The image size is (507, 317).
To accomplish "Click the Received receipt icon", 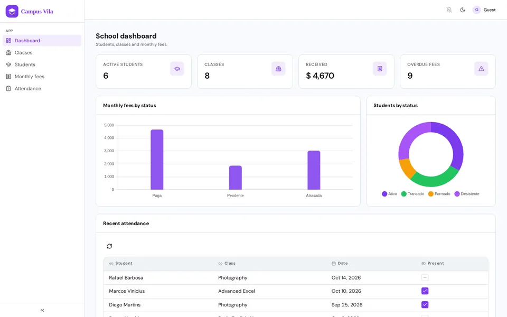I will [380, 69].
